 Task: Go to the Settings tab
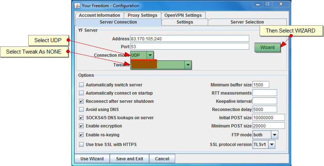pos(185,22)
